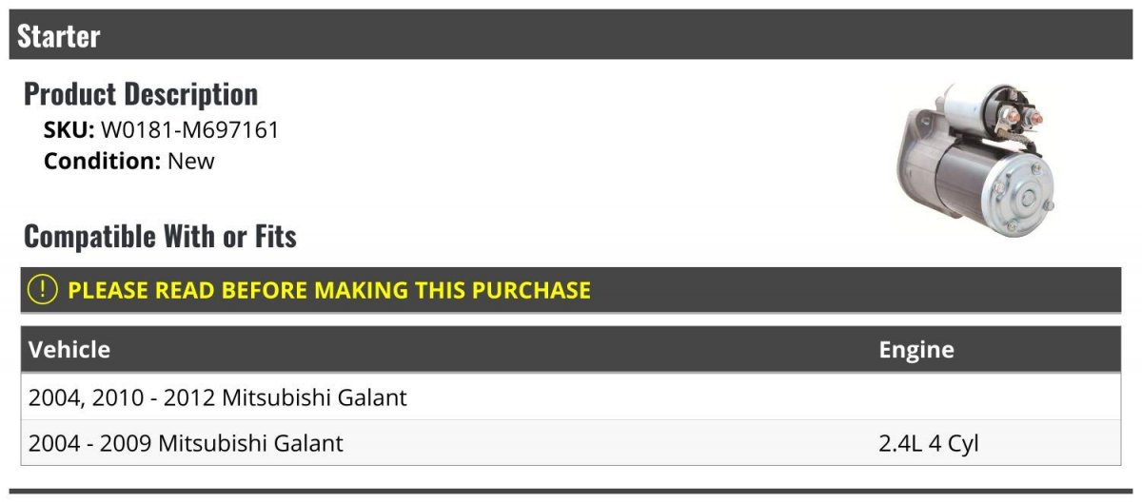Click the yellow exclamation warning icon

(x=43, y=290)
